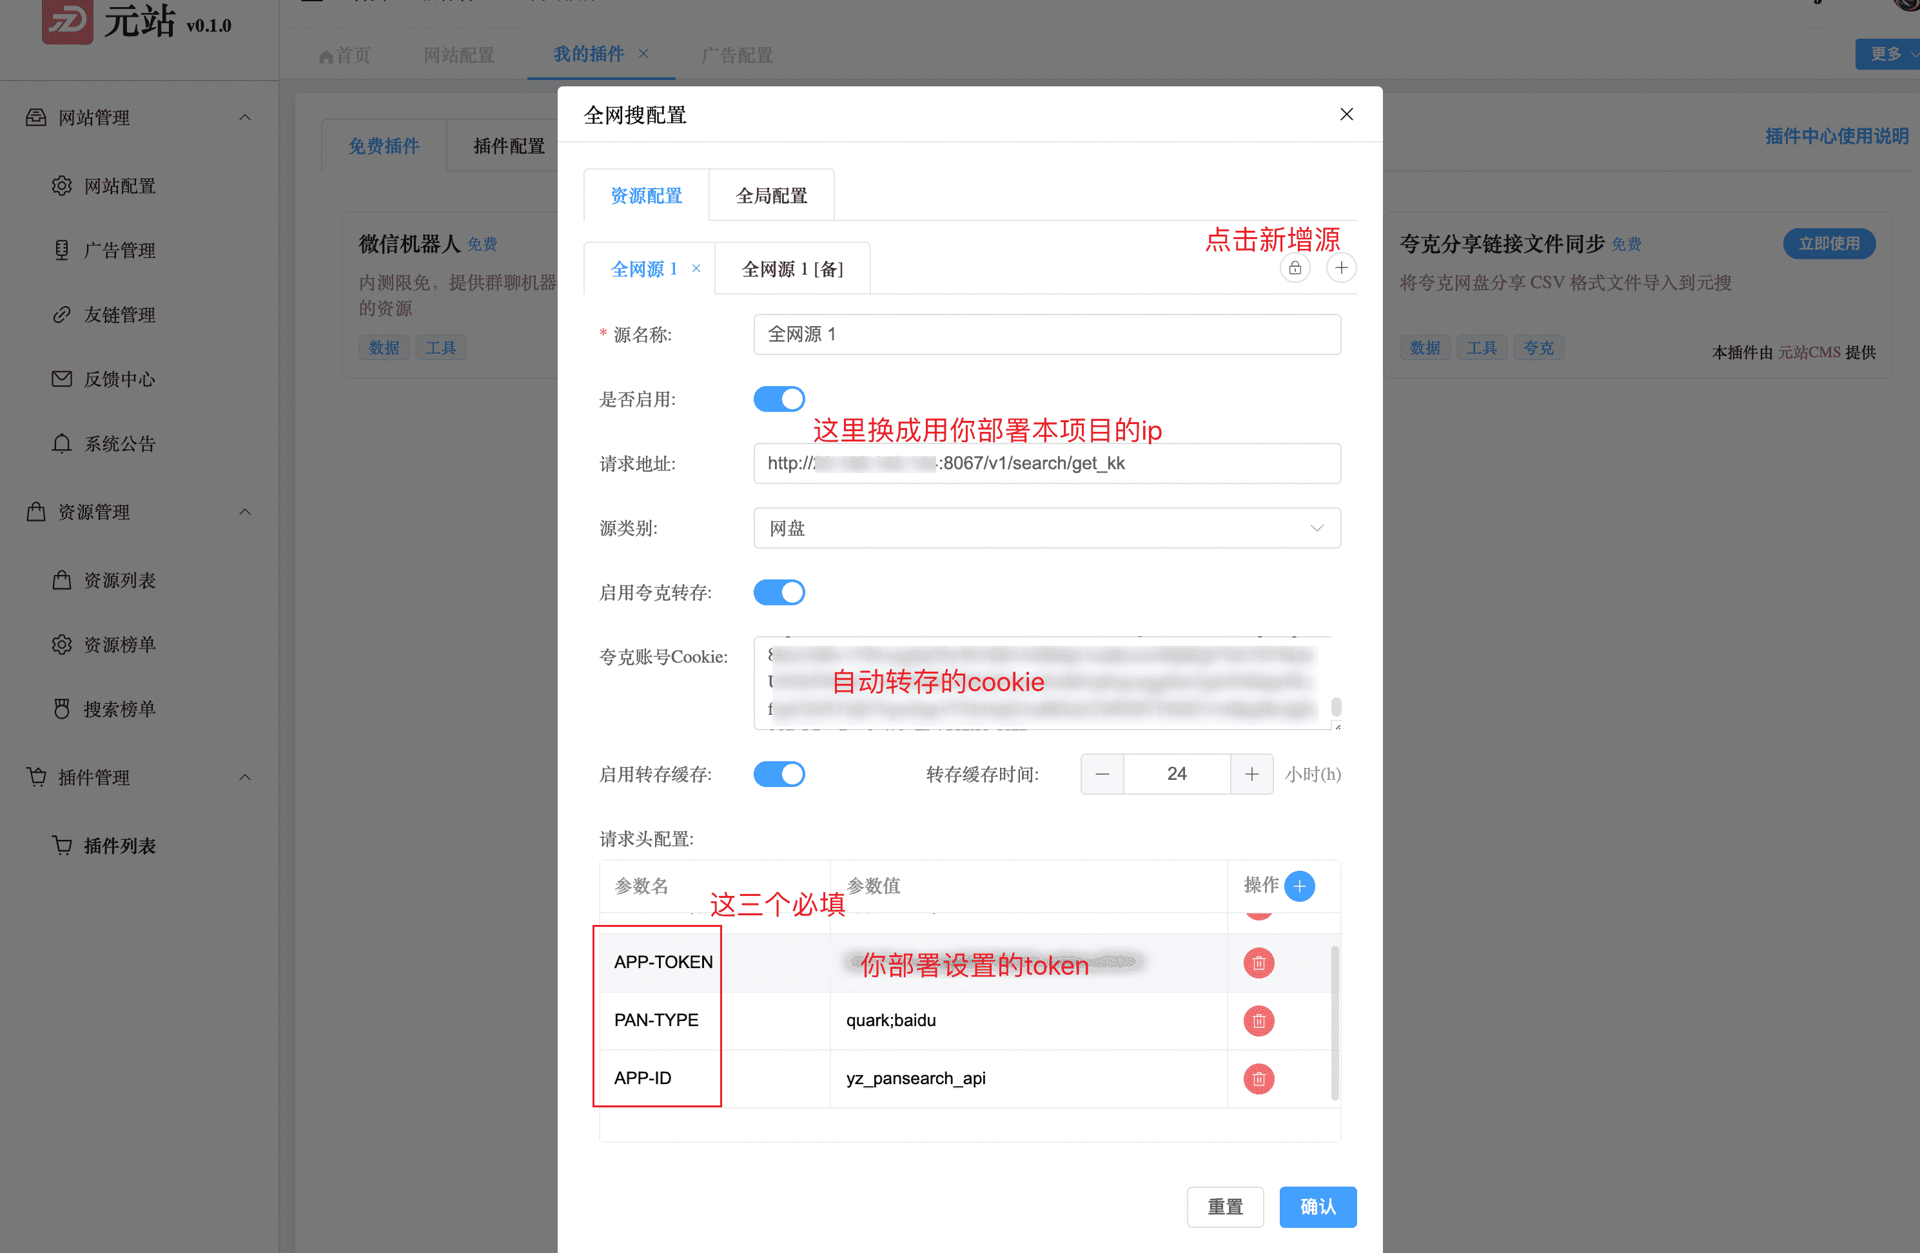Open 系统公告 in the sidebar
The height and width of the screenshot is (1253, 1920).
[x=119, y=443]
